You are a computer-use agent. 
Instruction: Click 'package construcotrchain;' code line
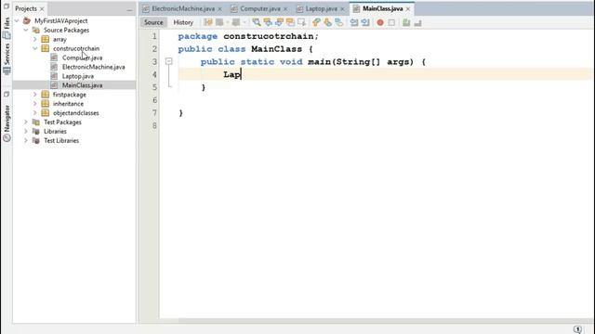(248, 36)
